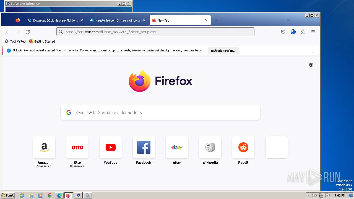Click the Show Desktop button in taskbar
354x199 pixels.
coord(351,195)
